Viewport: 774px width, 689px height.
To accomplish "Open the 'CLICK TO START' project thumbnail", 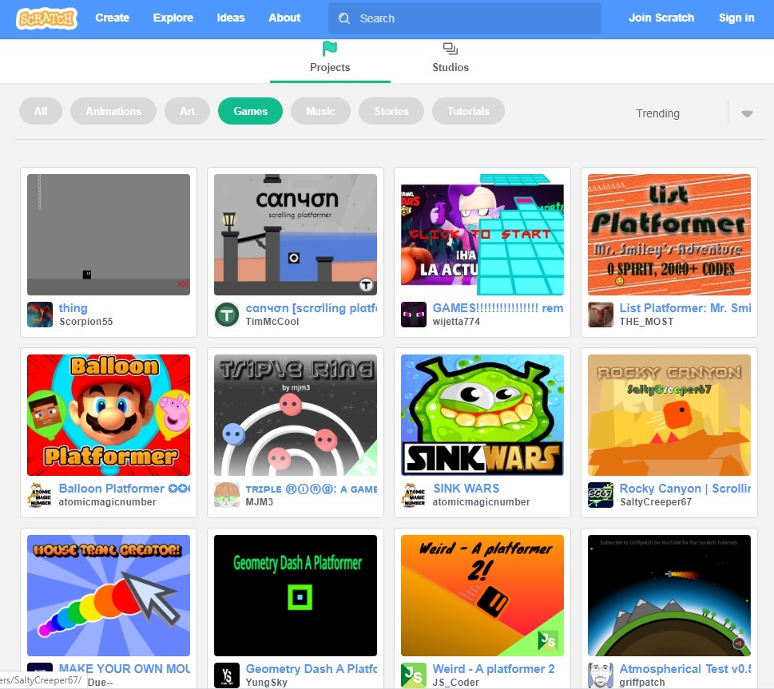I will pos(482,235).
